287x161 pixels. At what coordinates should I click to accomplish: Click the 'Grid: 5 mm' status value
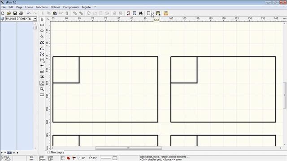tap(46, 157)
